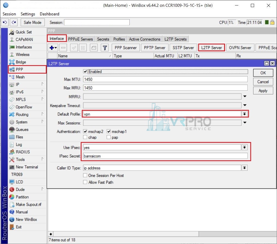Open the Caller ID Type dropdown
Viewport: 277px width, 244px height.
click(245, 168)
